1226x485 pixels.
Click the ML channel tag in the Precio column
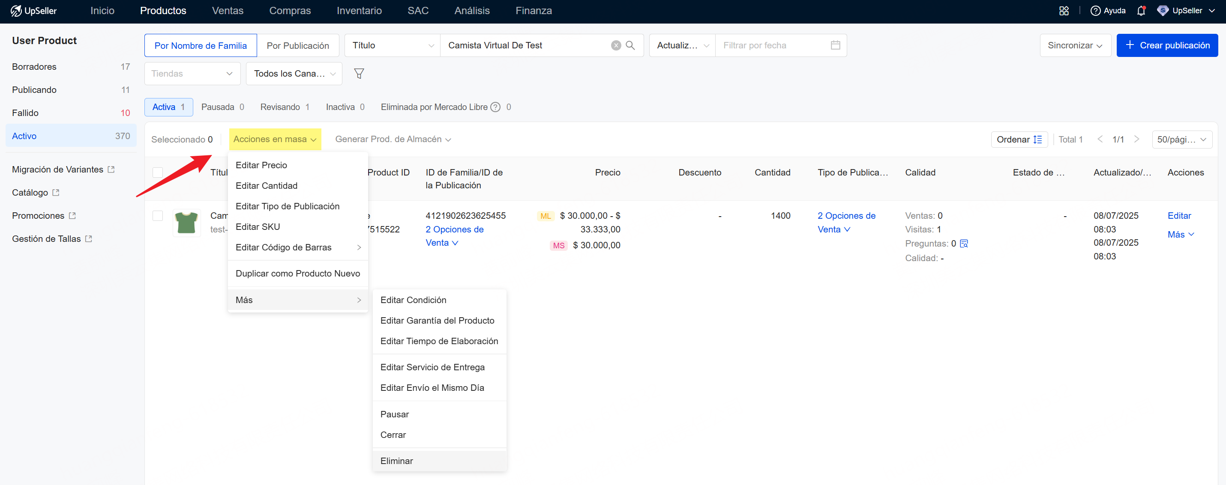click(546, 216)
